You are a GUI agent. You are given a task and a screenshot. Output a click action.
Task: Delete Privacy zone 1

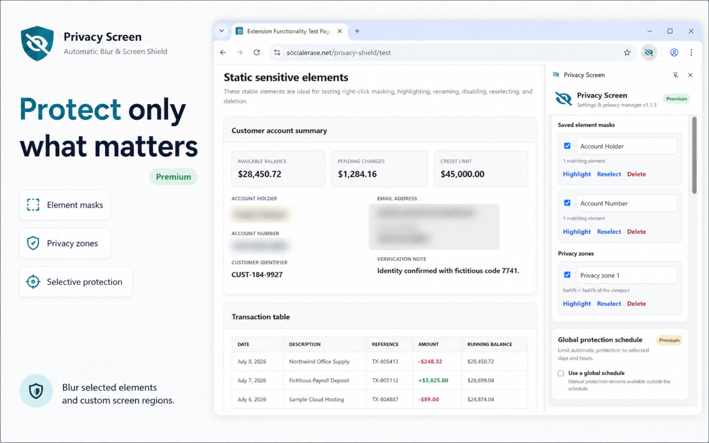(x=636, y=303)
